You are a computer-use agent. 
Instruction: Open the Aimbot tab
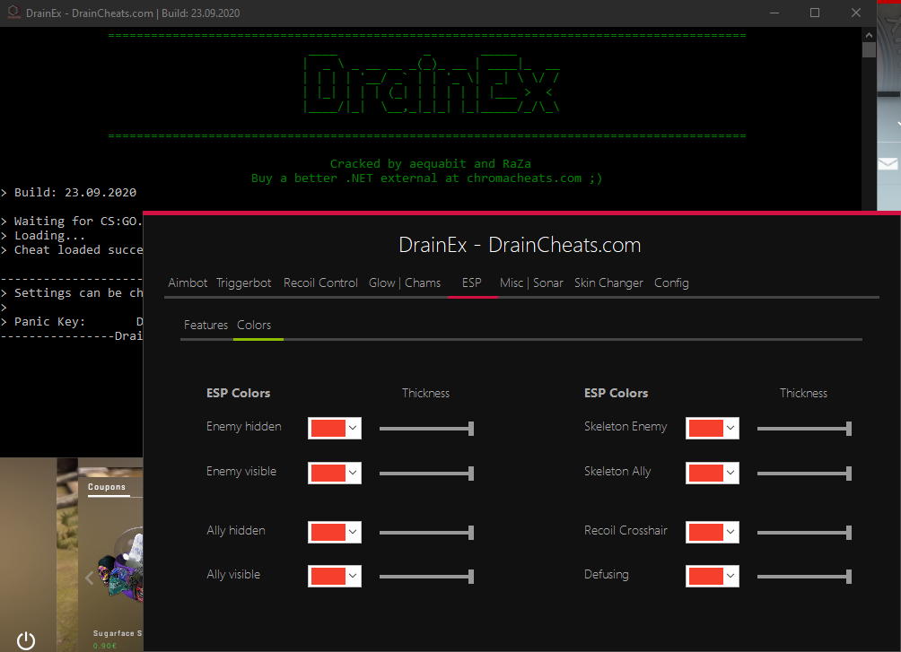click(x=188, y=283)
